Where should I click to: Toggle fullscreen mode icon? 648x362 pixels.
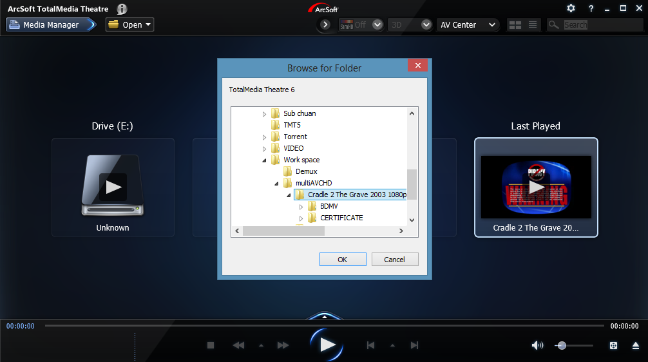point(614,345)
